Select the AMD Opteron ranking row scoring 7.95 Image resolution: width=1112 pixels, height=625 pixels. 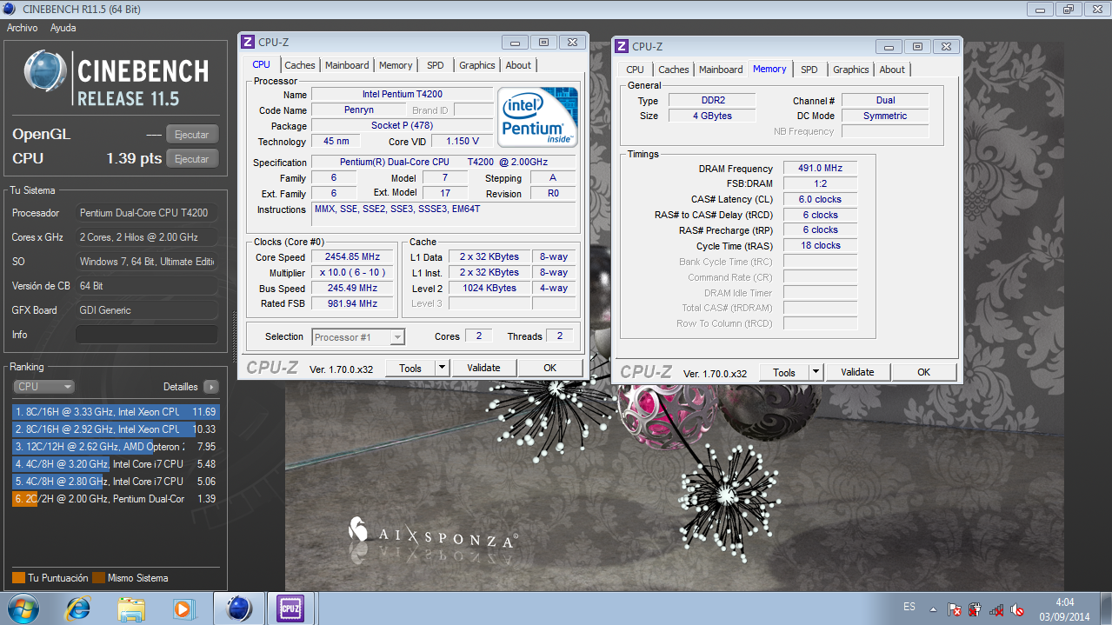tap(116, 447)
